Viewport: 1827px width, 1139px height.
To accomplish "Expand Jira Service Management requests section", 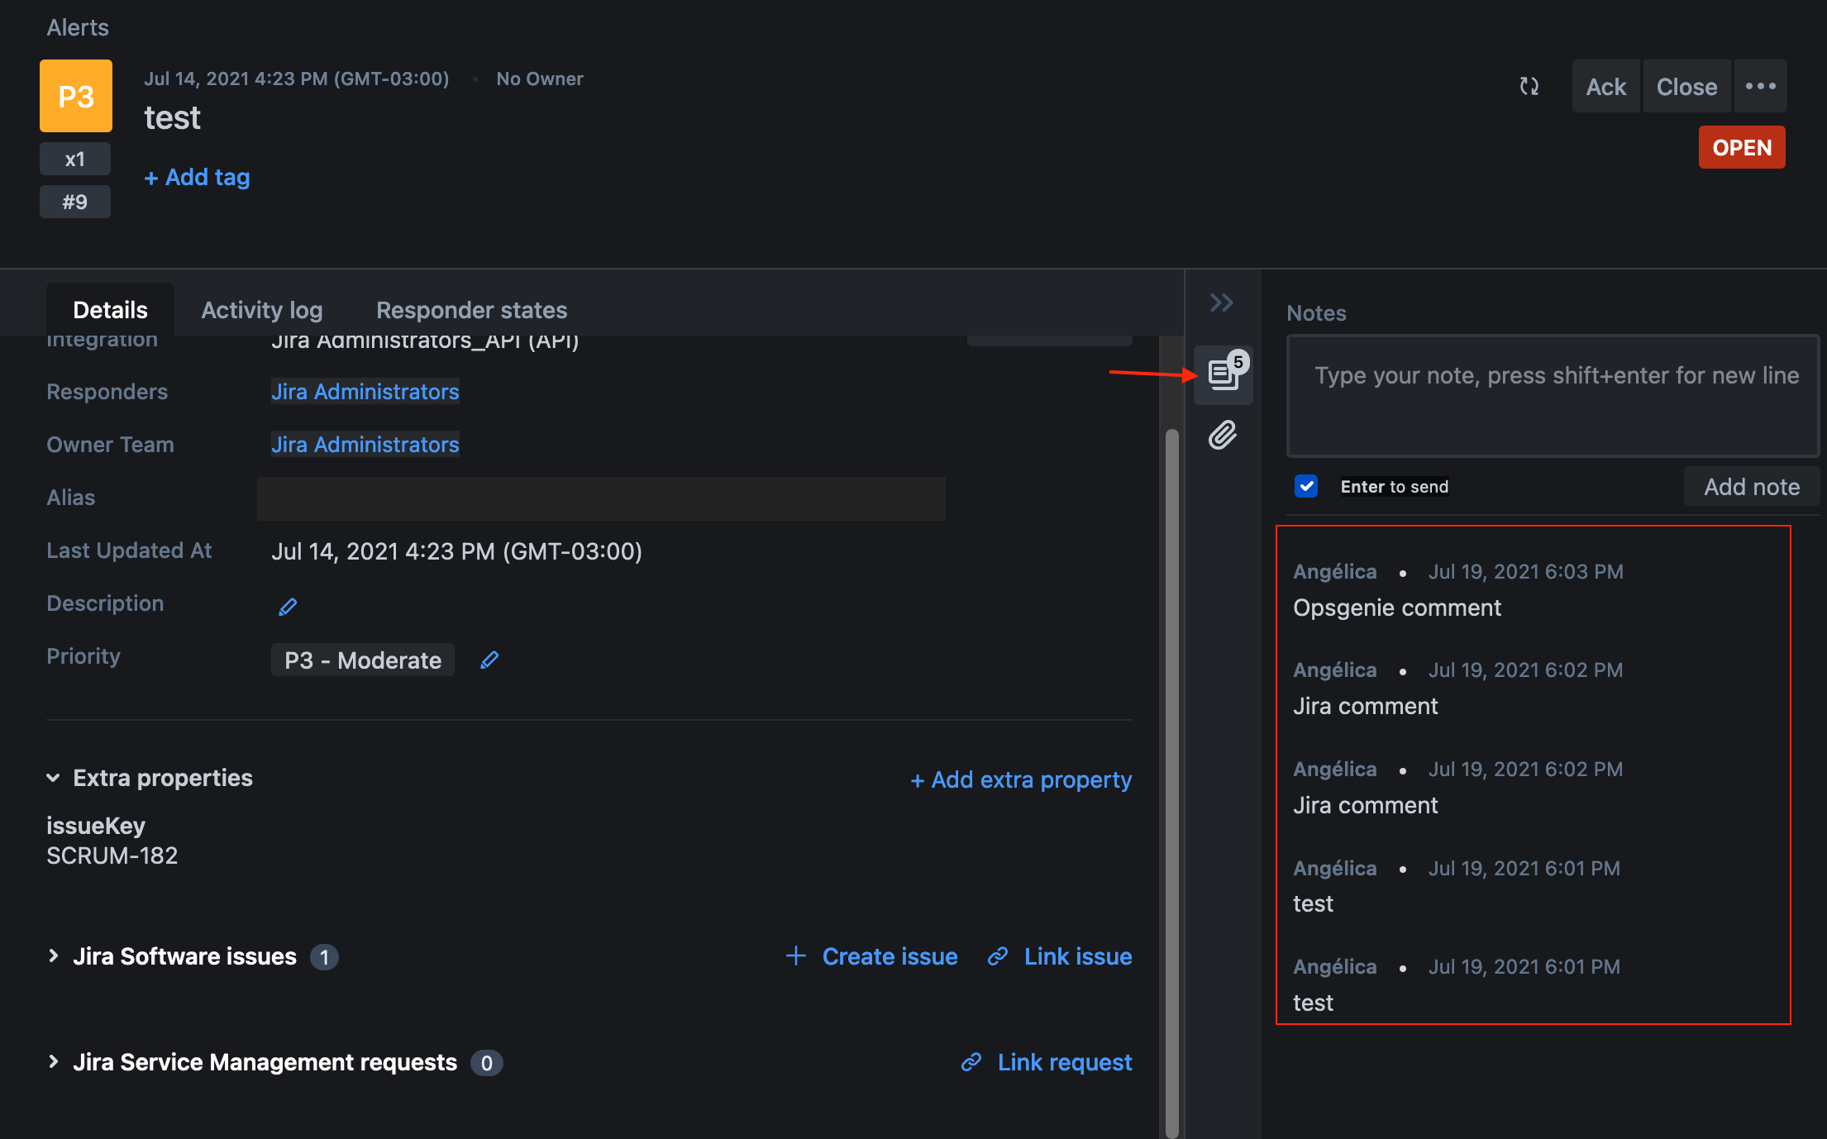I will [x=54, y=1062].
